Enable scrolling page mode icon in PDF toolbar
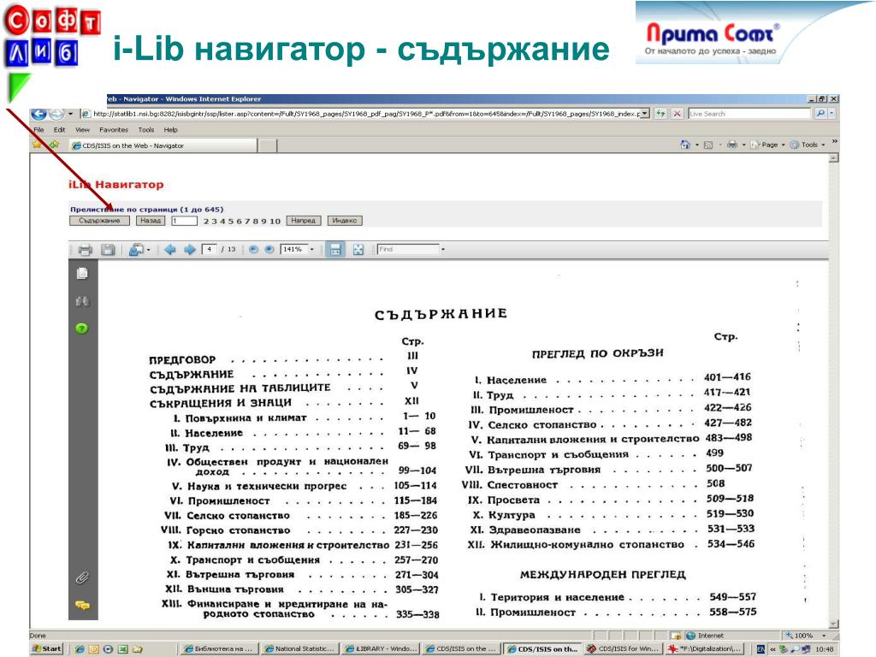This screenshot has height=657, width=876. pyautogui.click(x=335, y=250)
